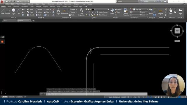187x105 pixels.
Task: Click the Create block button
Action: [x=118, y=9]
